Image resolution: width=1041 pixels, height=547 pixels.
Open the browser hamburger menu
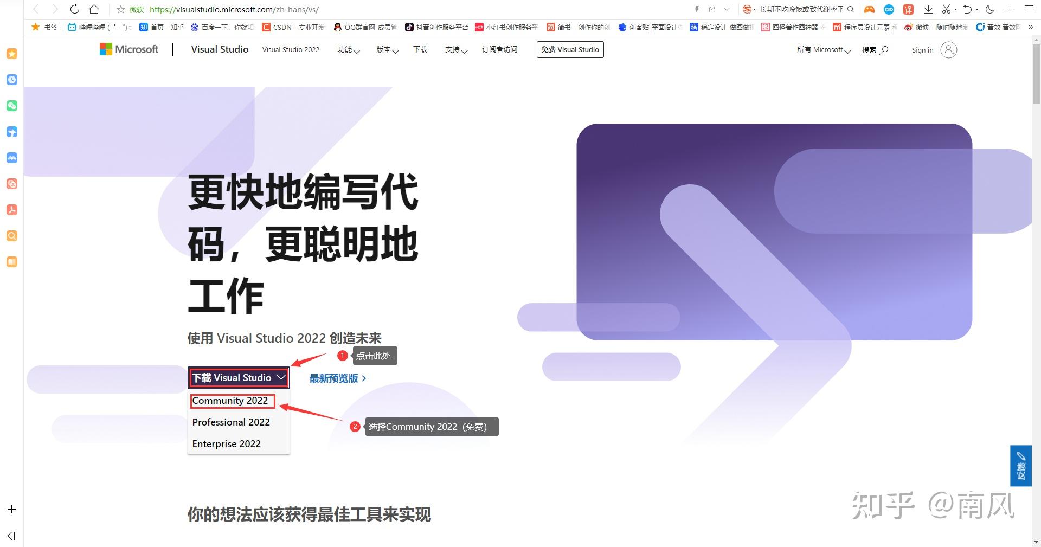point(1029,9)
